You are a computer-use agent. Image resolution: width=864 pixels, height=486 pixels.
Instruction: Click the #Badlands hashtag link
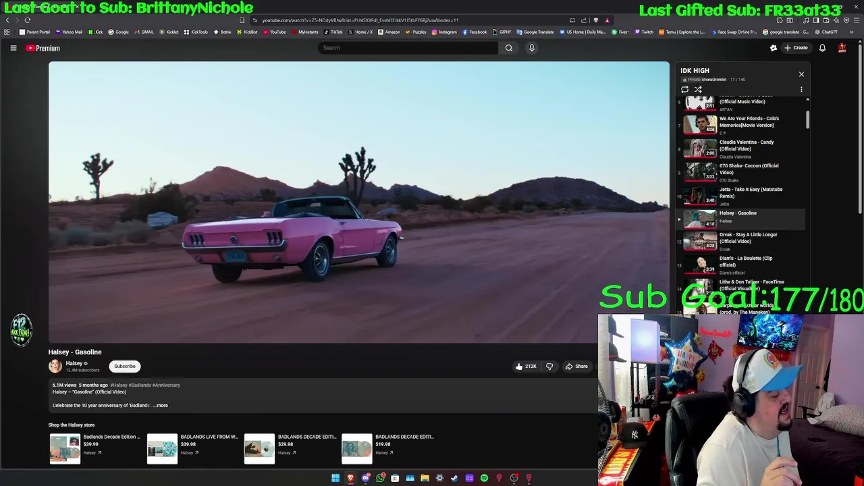(140, 385)
